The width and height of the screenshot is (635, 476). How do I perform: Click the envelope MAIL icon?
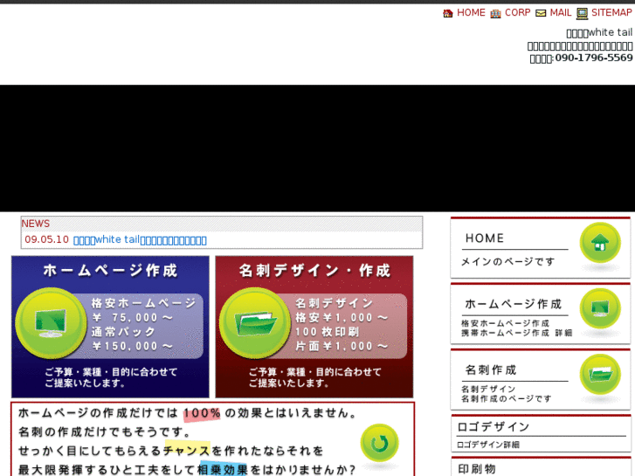coord(541,14)
